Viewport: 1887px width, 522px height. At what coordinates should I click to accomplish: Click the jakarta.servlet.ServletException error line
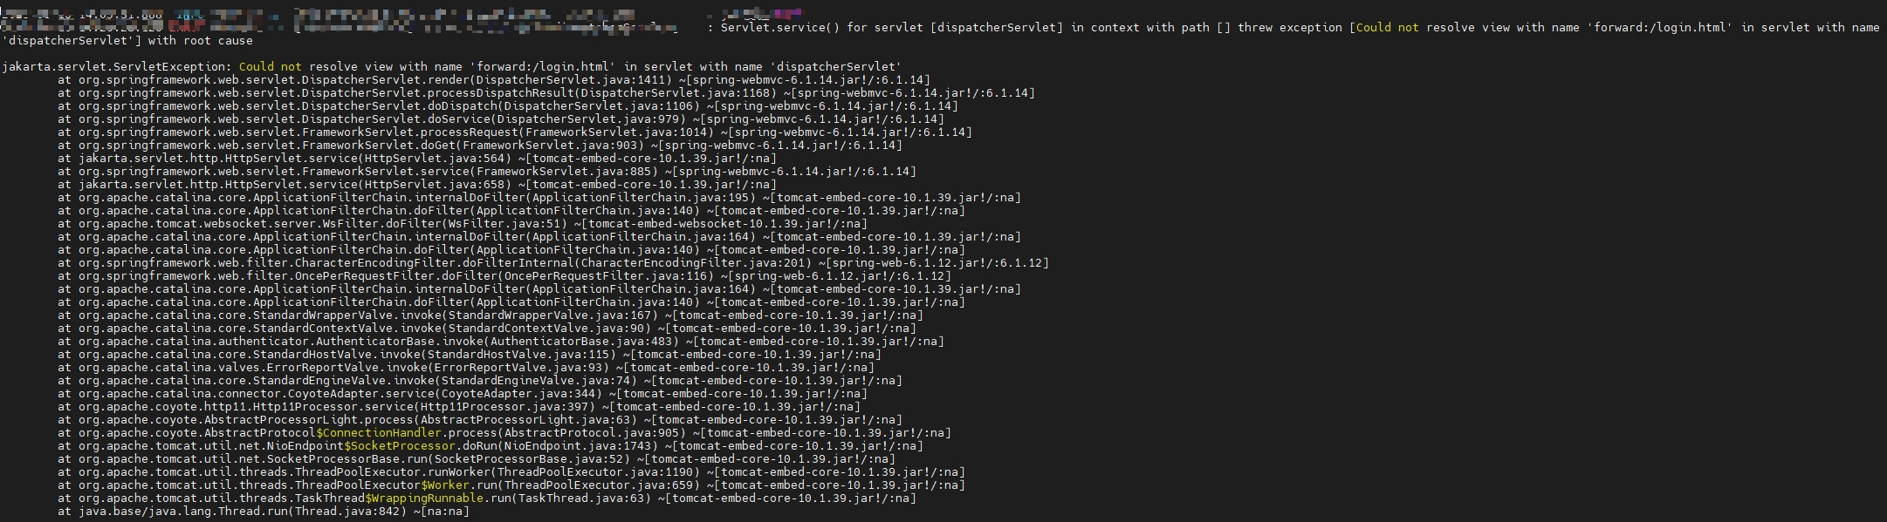(x=452, y=66)
